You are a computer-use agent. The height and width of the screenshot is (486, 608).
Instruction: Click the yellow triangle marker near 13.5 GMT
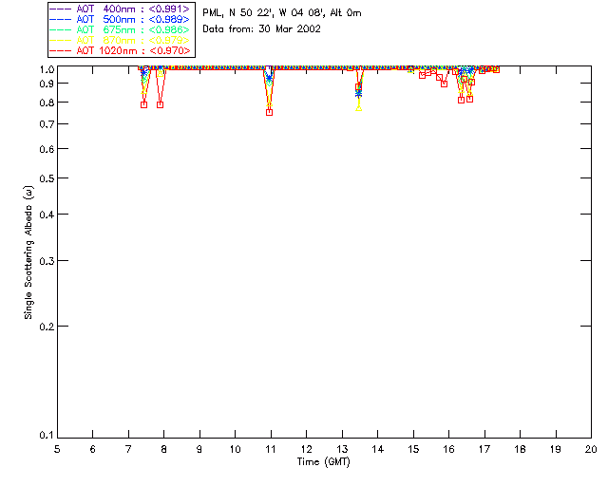[359, 108]
